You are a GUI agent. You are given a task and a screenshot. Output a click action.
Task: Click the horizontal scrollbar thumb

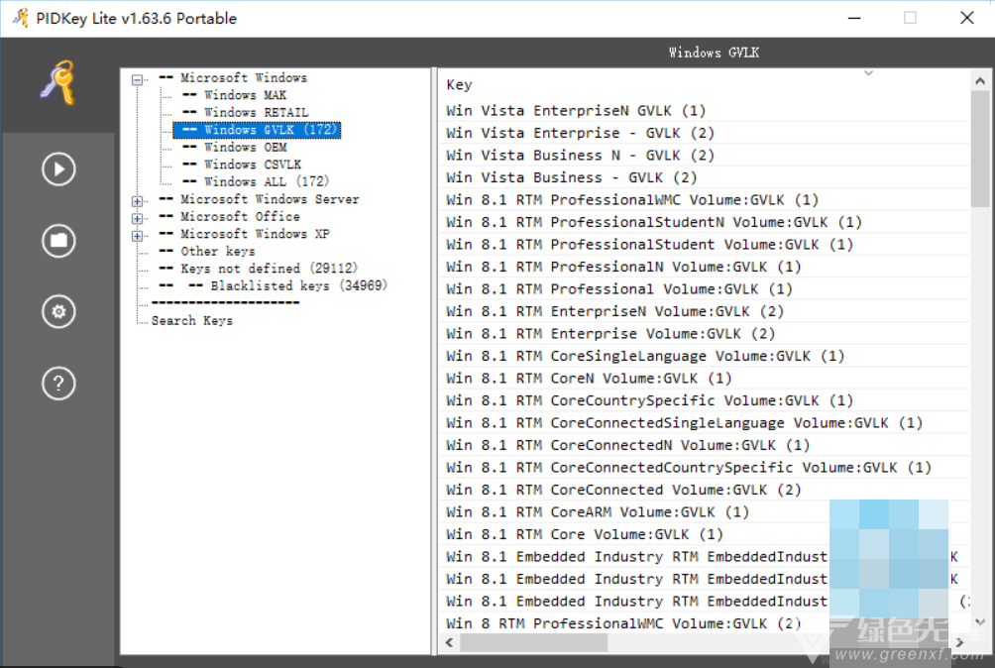pyautogui.click(x=533, y=642)
